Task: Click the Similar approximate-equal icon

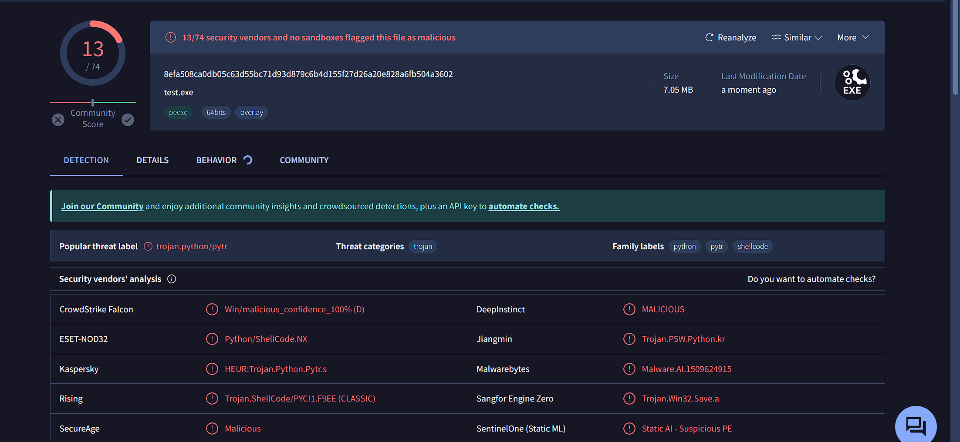Action: (x=776, y=37)
